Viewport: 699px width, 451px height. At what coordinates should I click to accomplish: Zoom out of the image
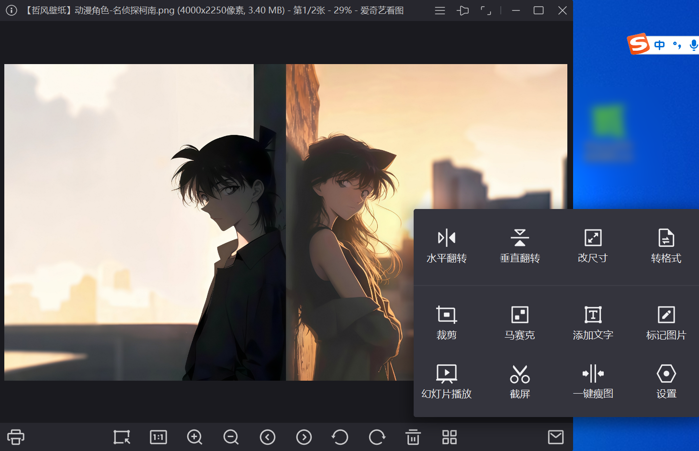point(231,437)
